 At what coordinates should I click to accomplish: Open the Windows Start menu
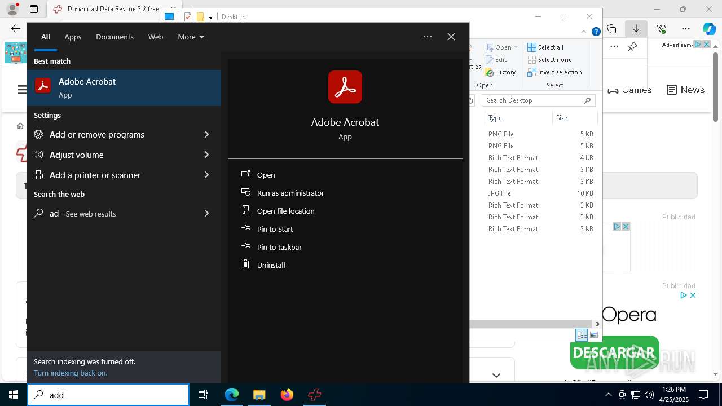click(14, 395)
